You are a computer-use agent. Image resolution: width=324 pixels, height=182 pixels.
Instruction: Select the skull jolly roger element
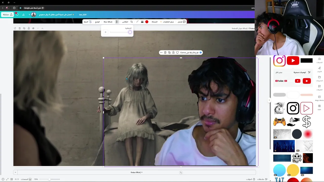(x=297, y=158)
